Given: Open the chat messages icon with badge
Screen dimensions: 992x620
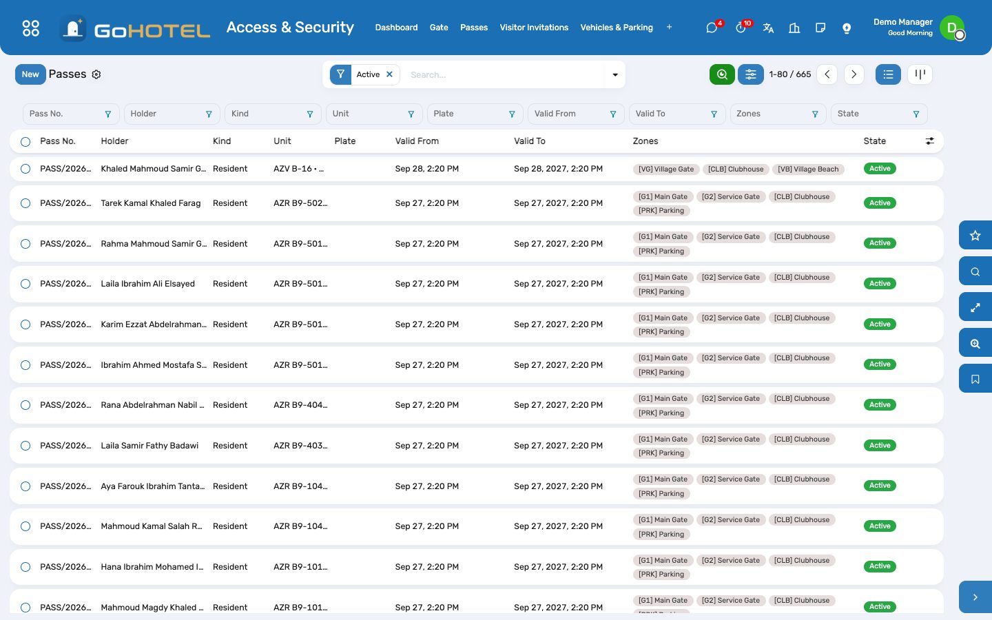Looking at the screenshot, I should 712,28.
